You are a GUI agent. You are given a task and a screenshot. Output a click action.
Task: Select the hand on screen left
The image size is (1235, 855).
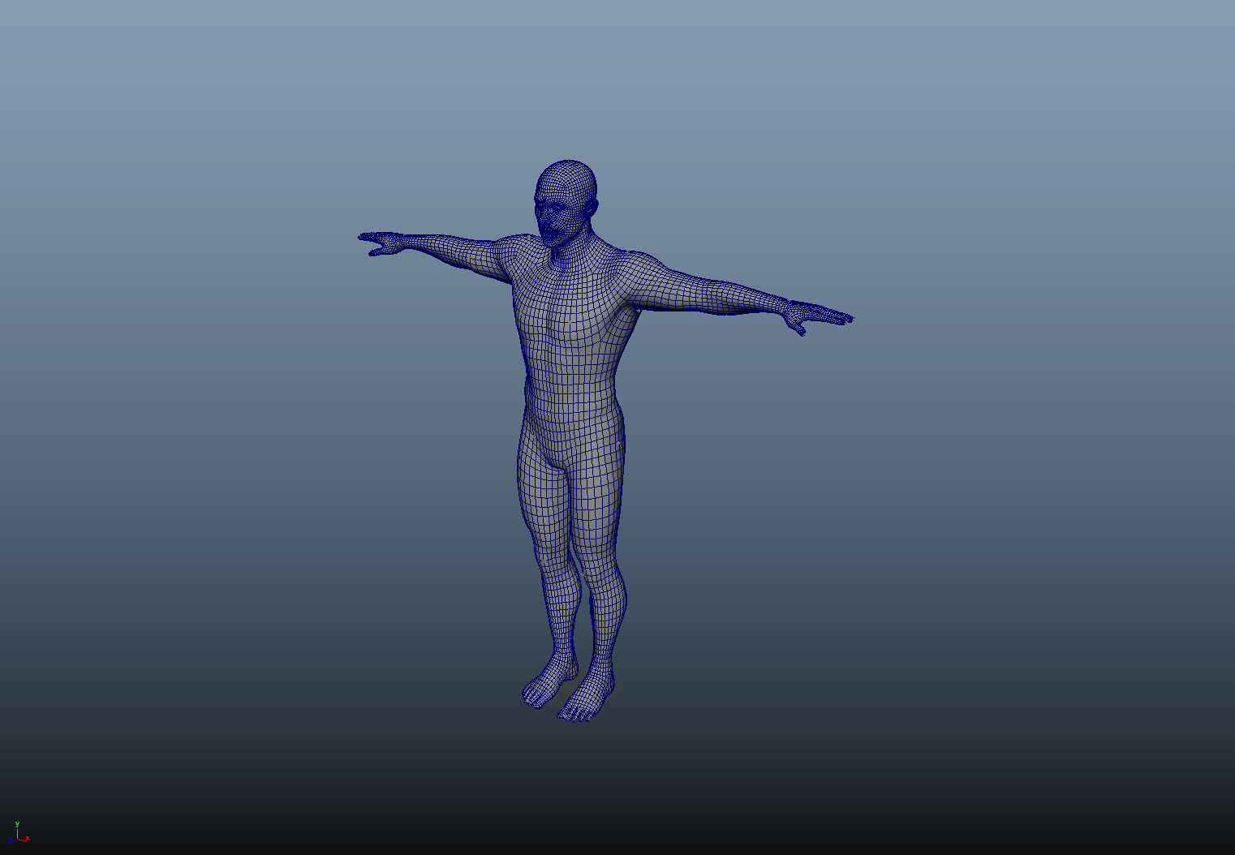click(x=380, y=243)
